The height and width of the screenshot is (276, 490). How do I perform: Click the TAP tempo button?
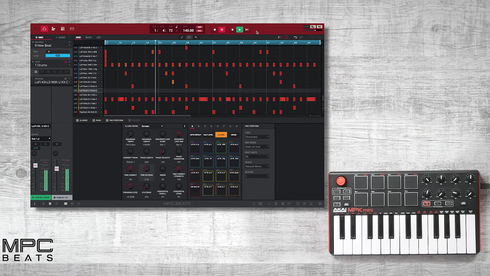click(199, 27)
